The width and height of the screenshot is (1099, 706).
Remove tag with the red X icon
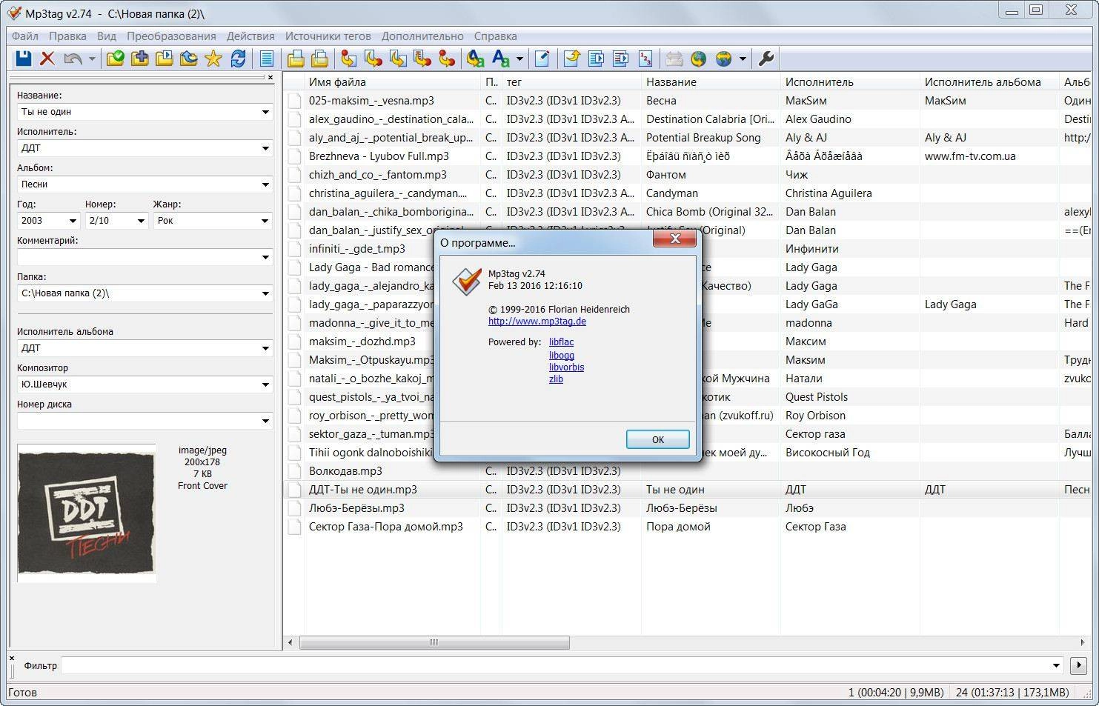pos(47,59)
